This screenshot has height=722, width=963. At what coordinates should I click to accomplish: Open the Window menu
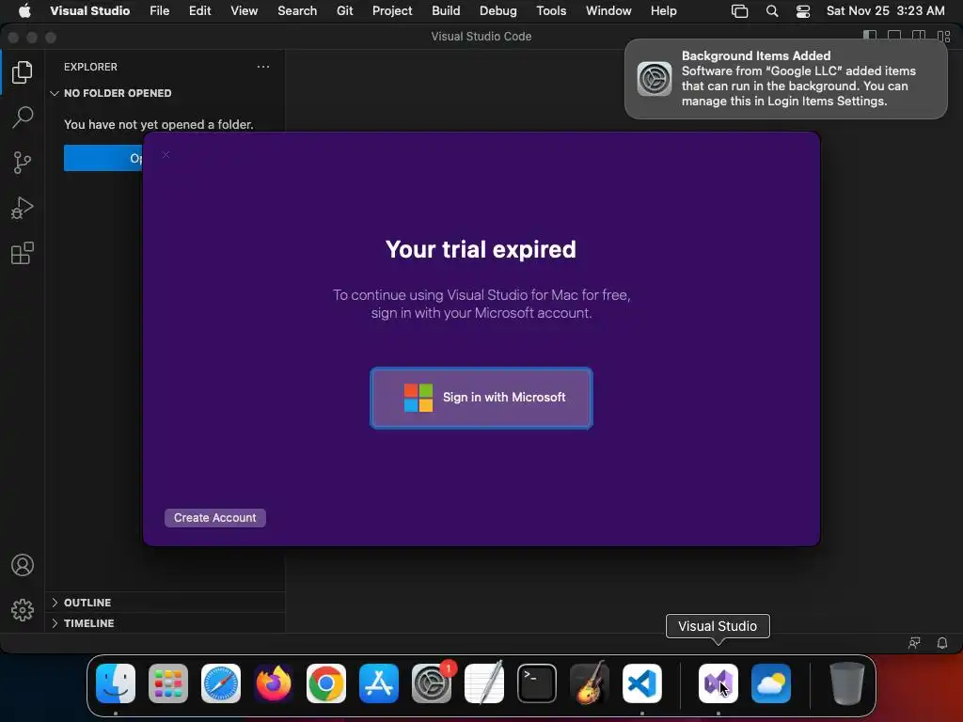(608, 10)
